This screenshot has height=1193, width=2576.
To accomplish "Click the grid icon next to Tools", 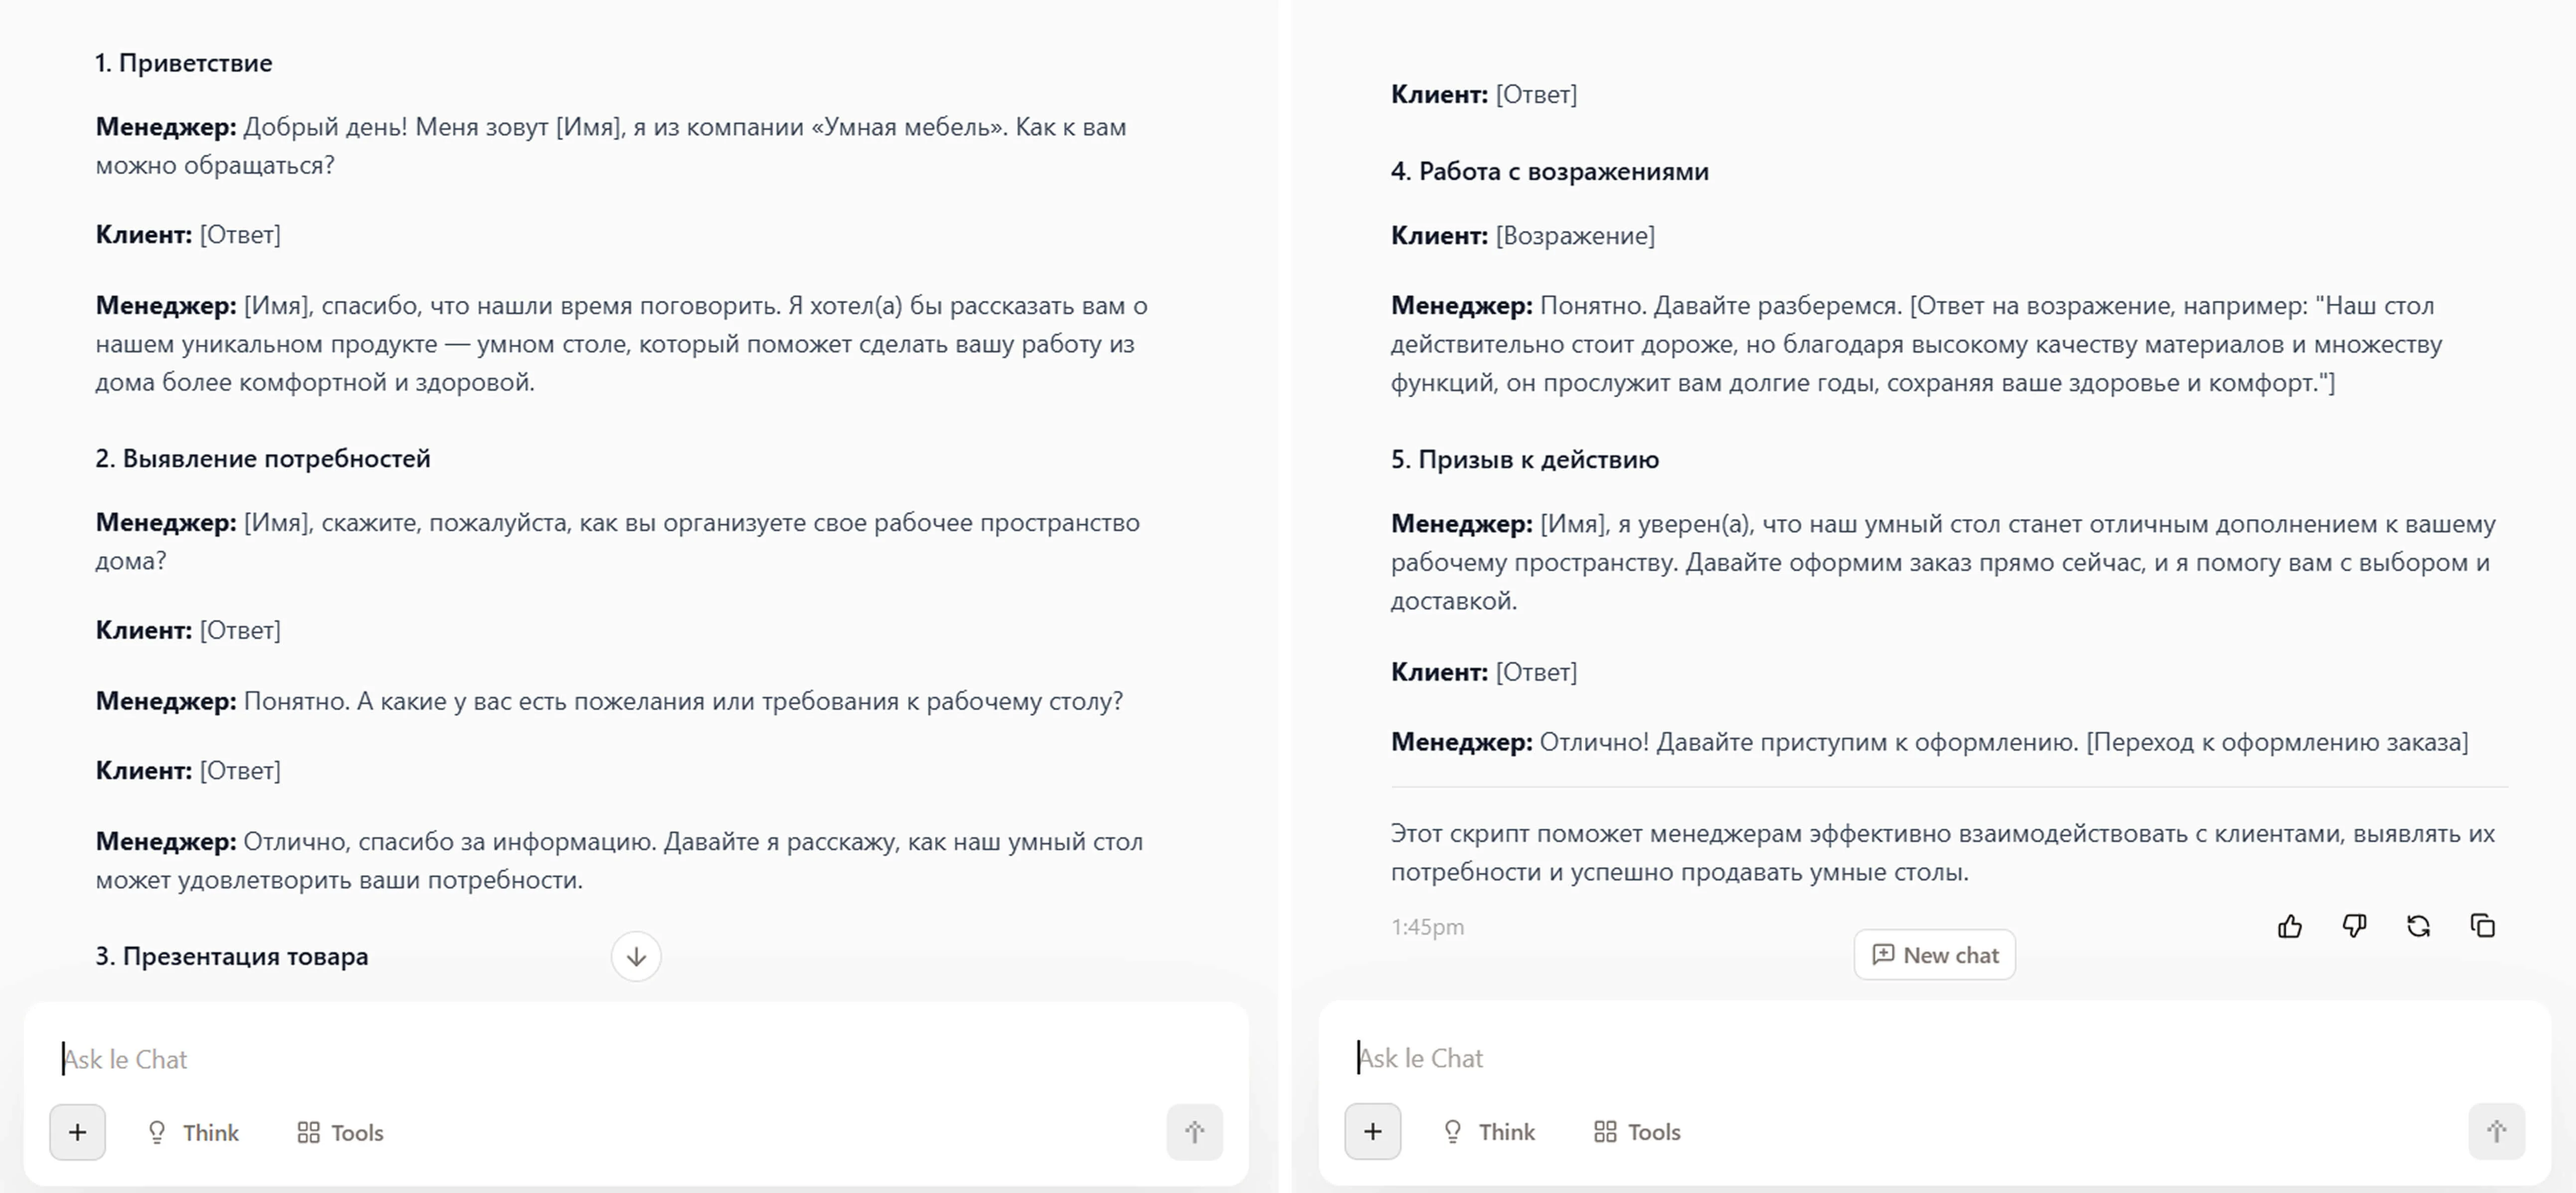I will pyautogui.click(x=310, y=1132).
